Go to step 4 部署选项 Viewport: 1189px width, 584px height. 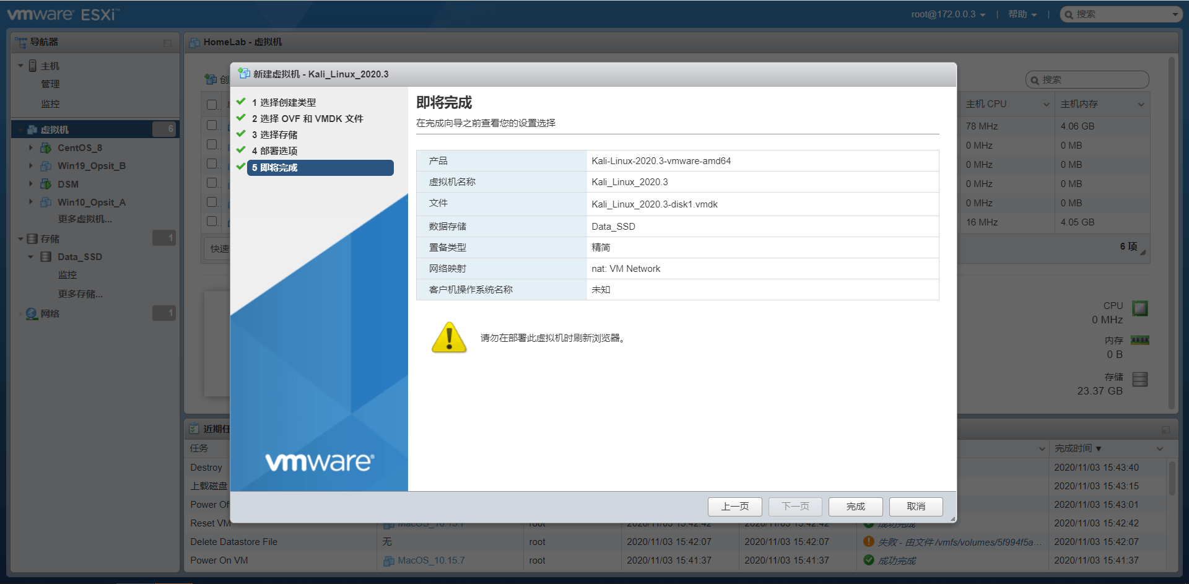274,150
